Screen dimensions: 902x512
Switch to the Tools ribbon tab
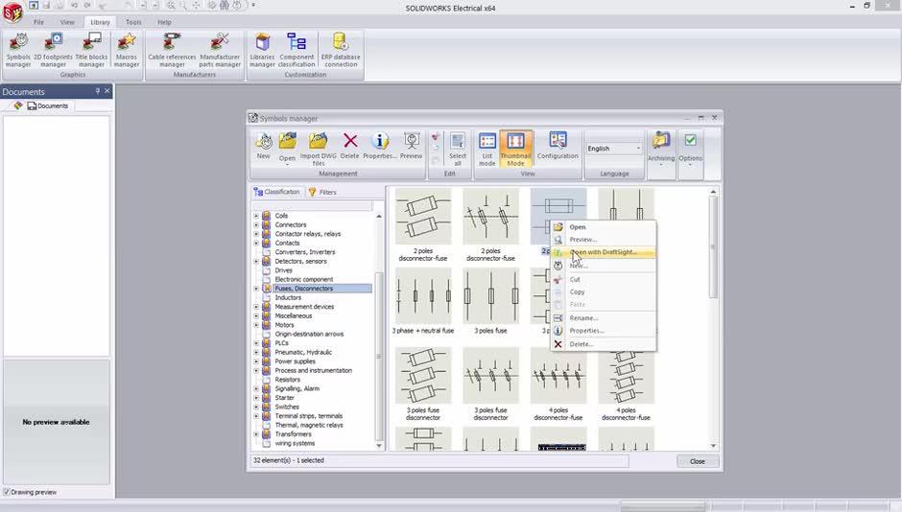click(133, 21)
